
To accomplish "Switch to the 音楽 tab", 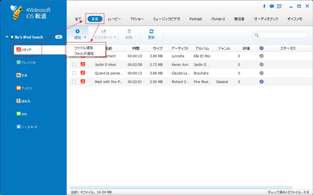I will click(x=95, y=19).
